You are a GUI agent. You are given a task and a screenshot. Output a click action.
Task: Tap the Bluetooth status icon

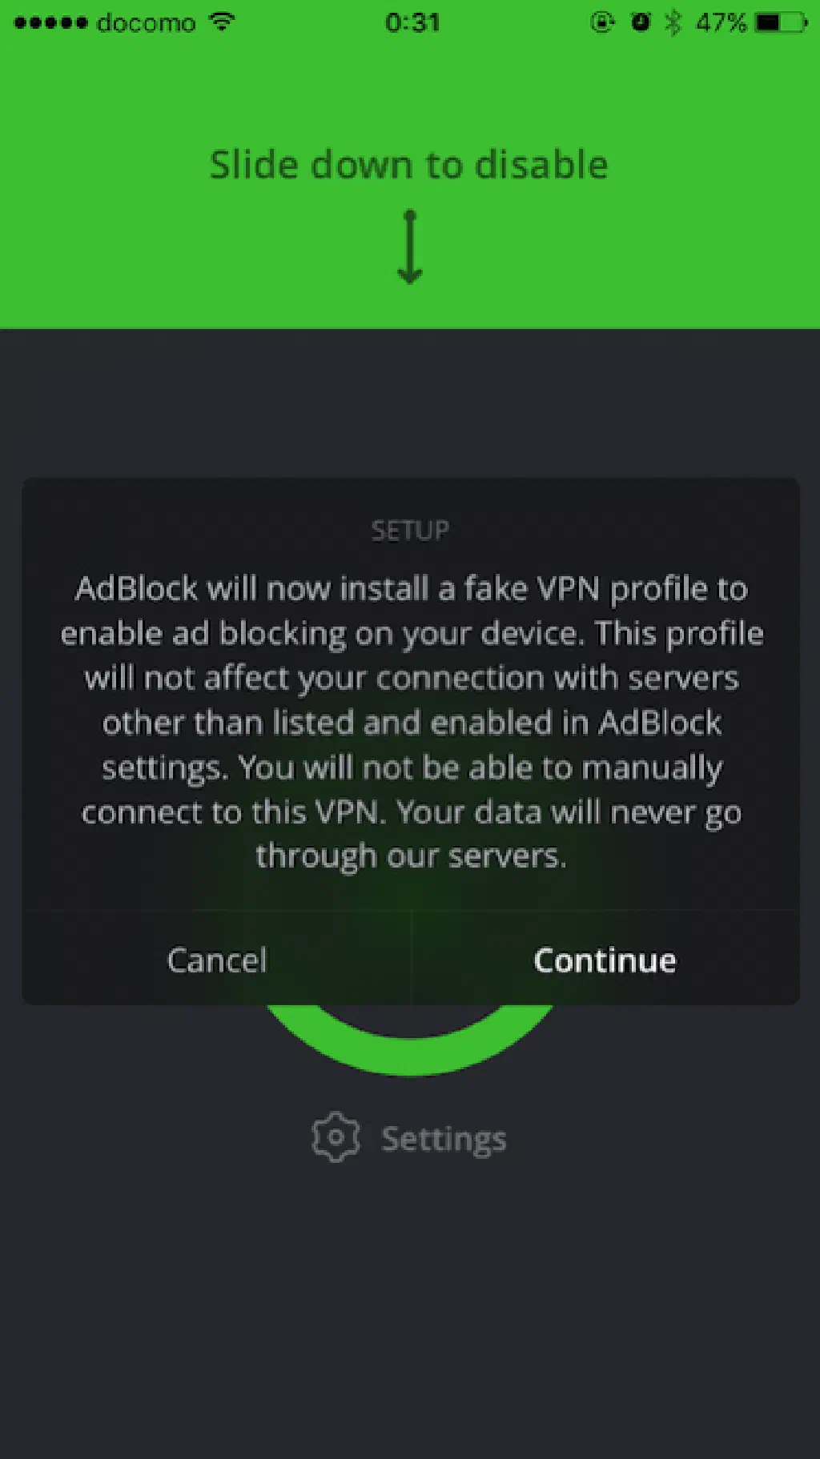(x=673, y=22)
